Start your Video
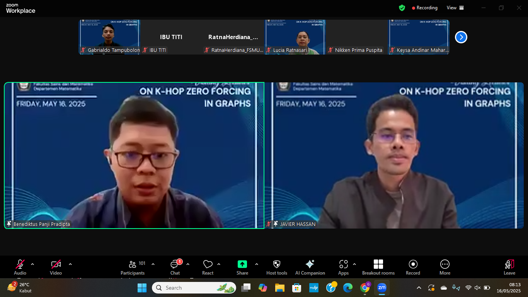 tap(55, 267)
